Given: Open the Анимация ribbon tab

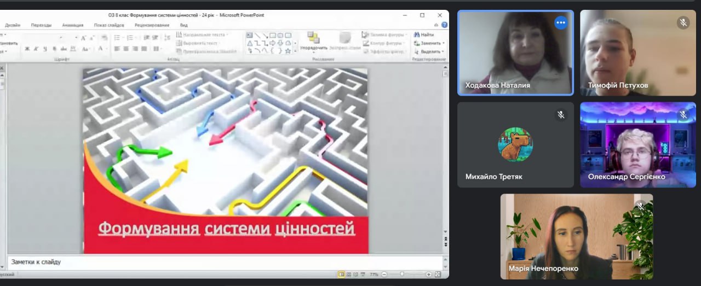Looking at the screenshot, I should pos(73,25).
